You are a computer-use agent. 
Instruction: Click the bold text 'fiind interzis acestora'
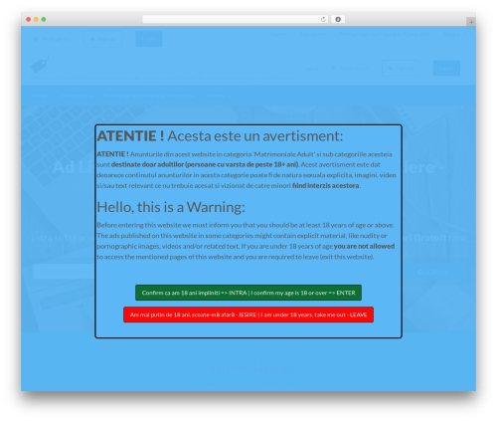326,185
